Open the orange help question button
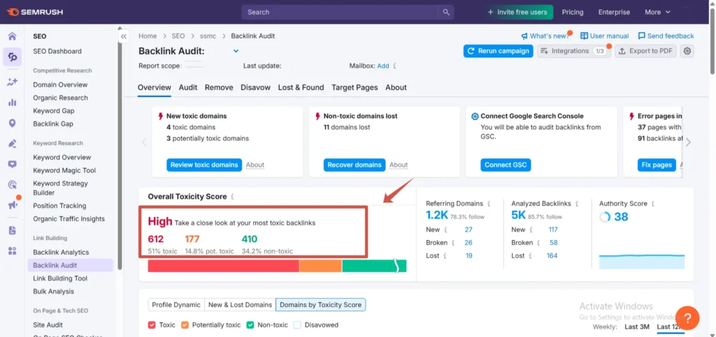Image resolution: width=716 pixels, height=337 pixels. 687,317
